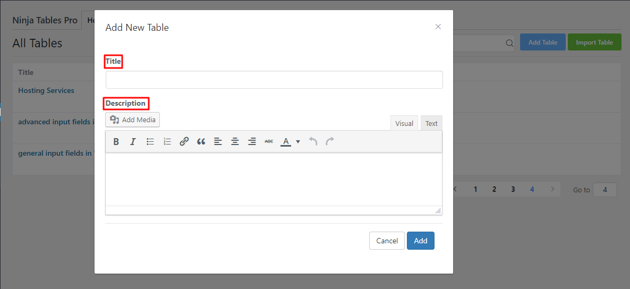Switch to the Visual editor tab

404,123
